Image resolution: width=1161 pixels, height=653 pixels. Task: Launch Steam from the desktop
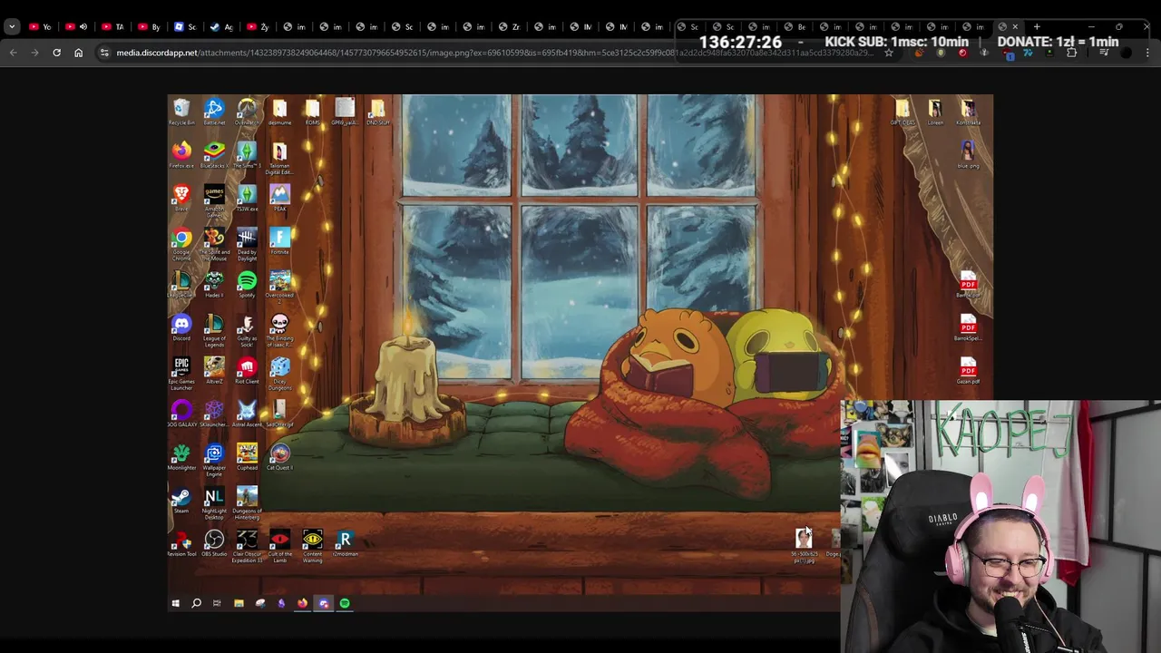click(x=181, y=500)
